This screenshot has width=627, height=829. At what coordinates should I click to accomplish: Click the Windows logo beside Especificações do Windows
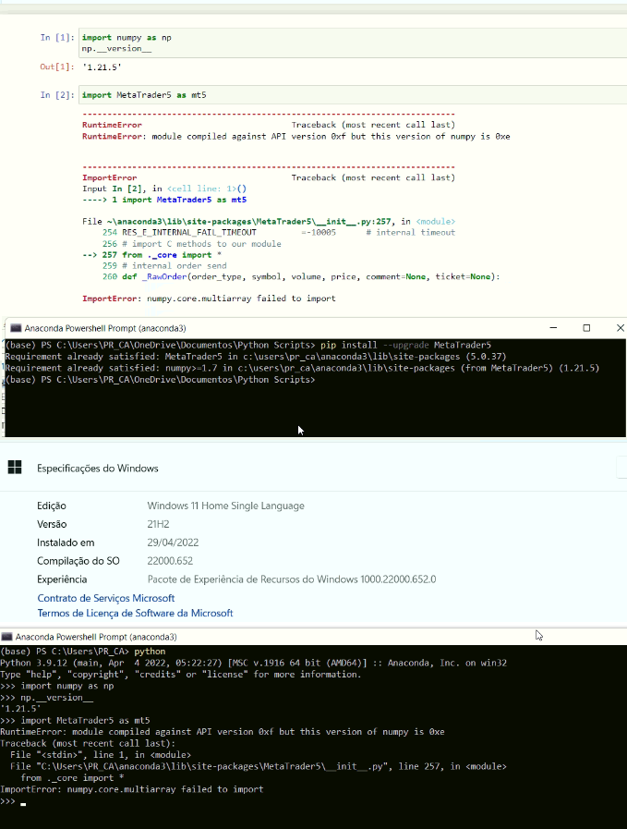point(15,468)
